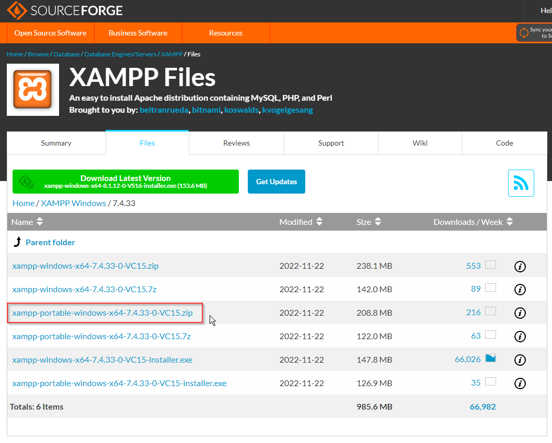Click the Get Updates button

(277, 182)
